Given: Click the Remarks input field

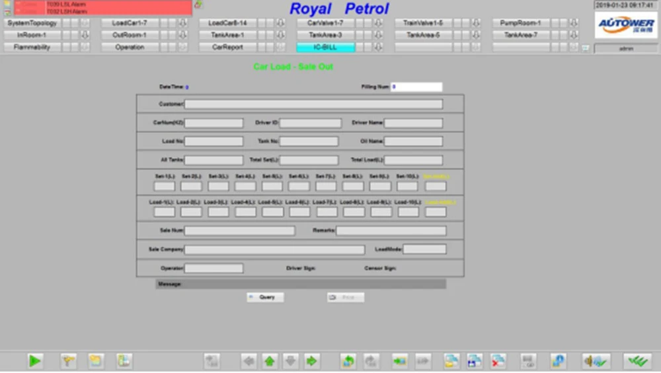Looking at the screenshot, I should pos(391,230).
